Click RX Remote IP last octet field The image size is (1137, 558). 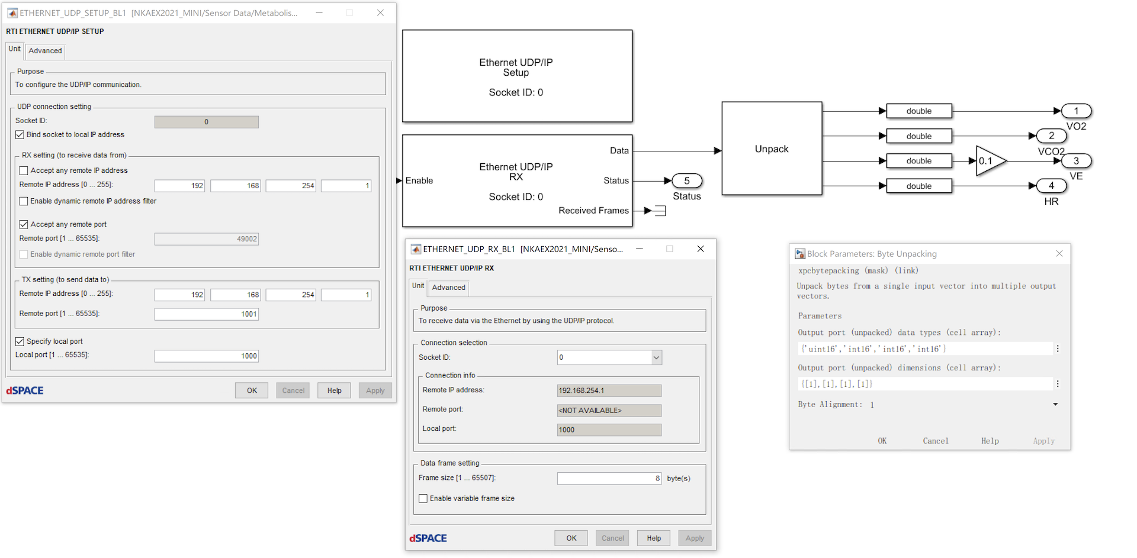[x=346, y=186]
